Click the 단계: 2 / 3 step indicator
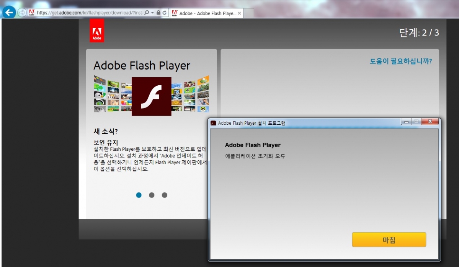Screen dimensions: 459x267 [x=419, y=33]
